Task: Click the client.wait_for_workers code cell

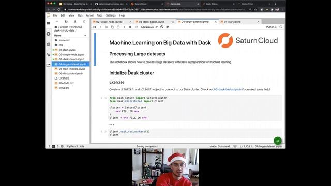Action: [195, 133]
